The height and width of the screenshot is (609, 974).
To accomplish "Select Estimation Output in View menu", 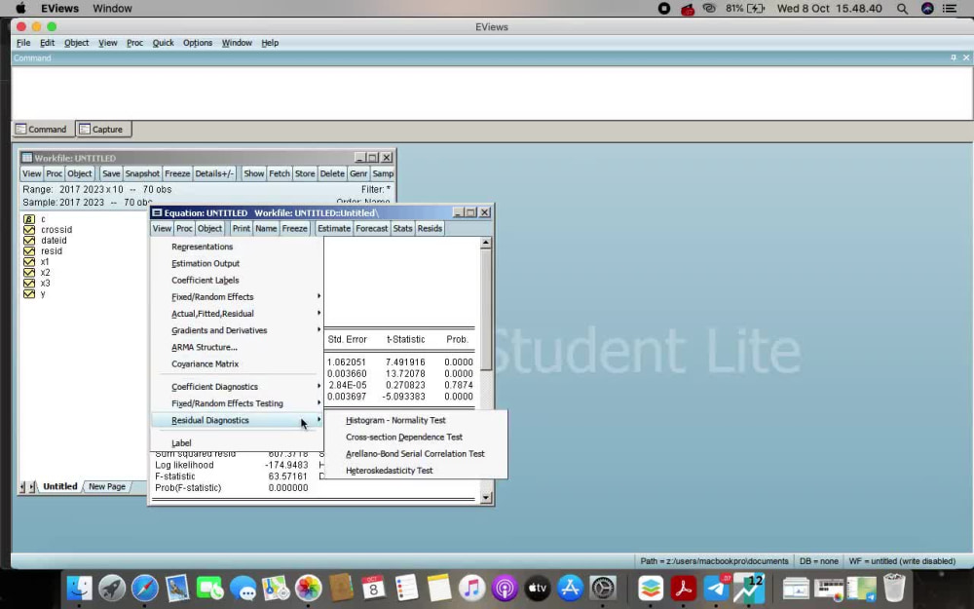I will [x=205, y=263].
